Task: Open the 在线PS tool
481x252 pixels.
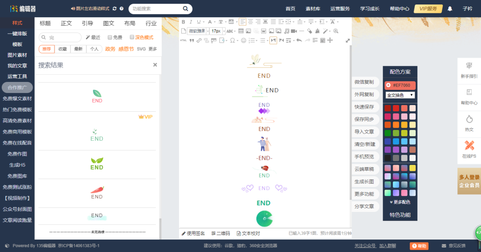Action: [x=469, y=149]
